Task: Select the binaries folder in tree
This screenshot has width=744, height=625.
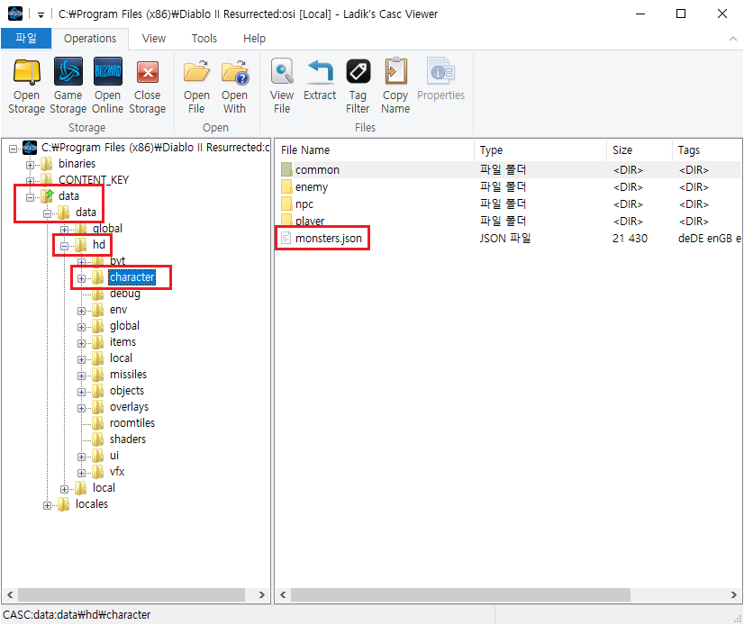Action: [77, 164]
